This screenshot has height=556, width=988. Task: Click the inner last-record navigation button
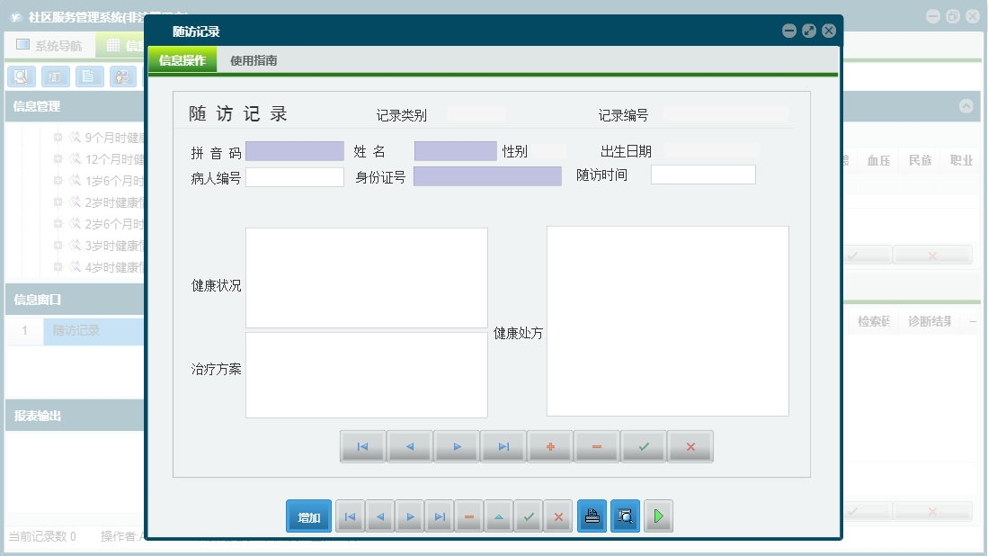(x=503, y=446)
